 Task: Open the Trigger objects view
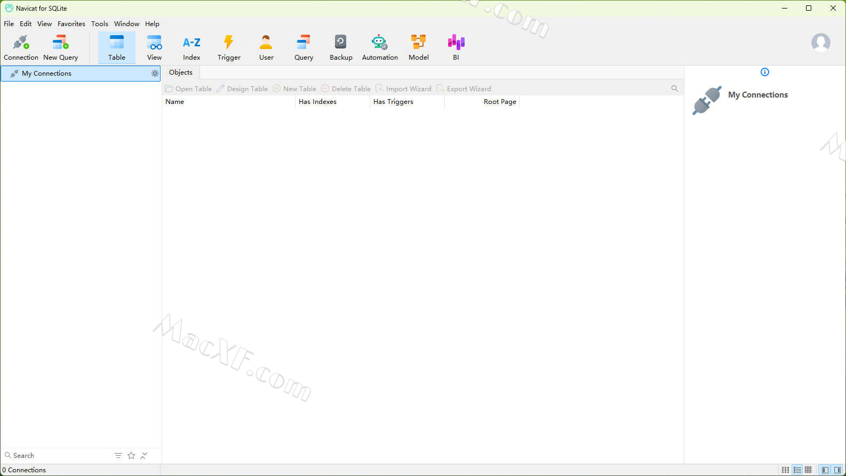[x=229, y=47]
